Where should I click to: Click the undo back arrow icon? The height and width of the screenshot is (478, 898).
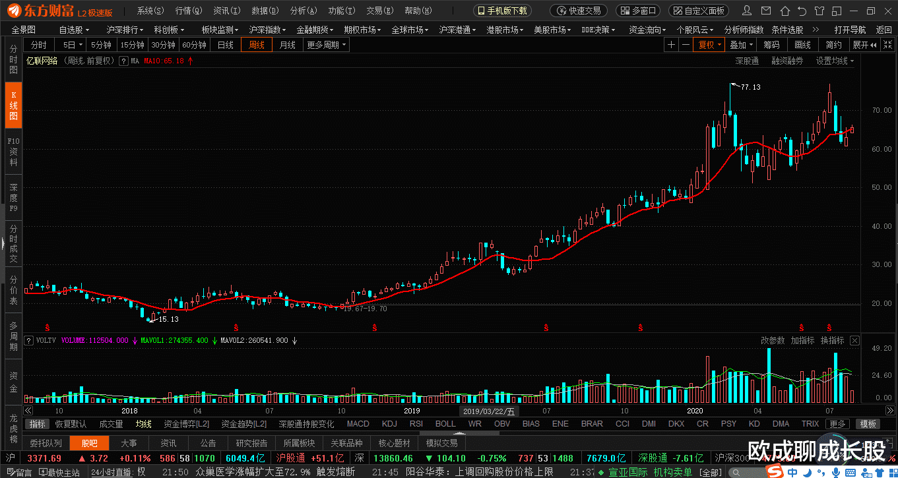[x=802, y=11]
